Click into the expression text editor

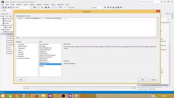tap(86, 27)
